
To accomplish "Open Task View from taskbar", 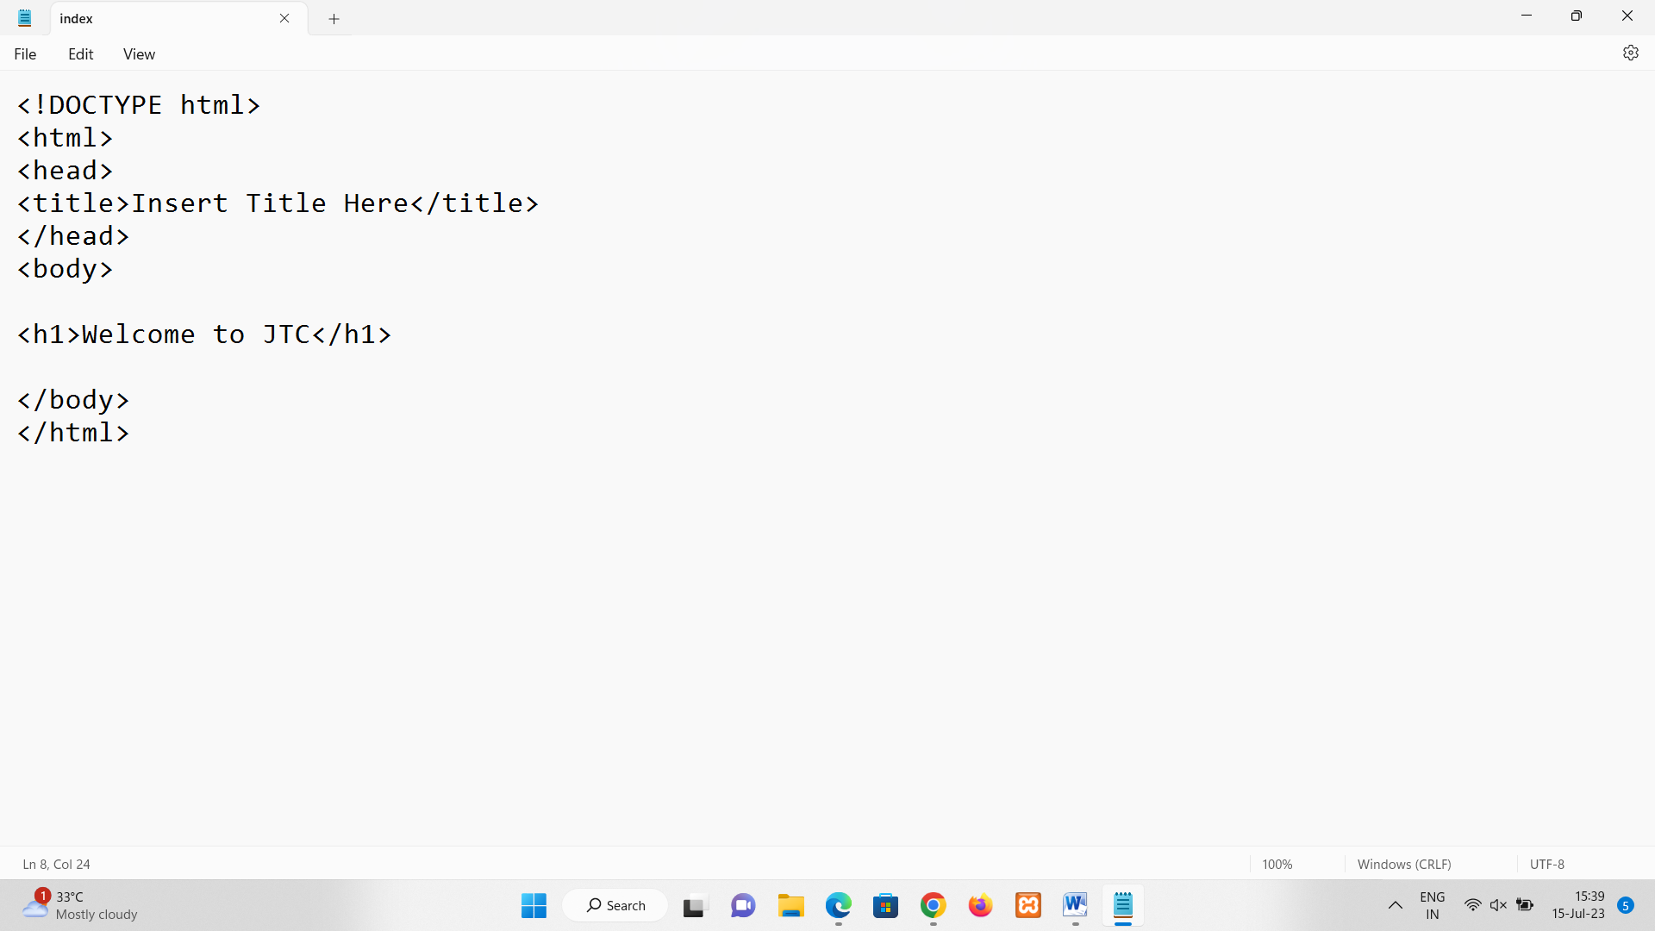I will (x=694, y=905).
